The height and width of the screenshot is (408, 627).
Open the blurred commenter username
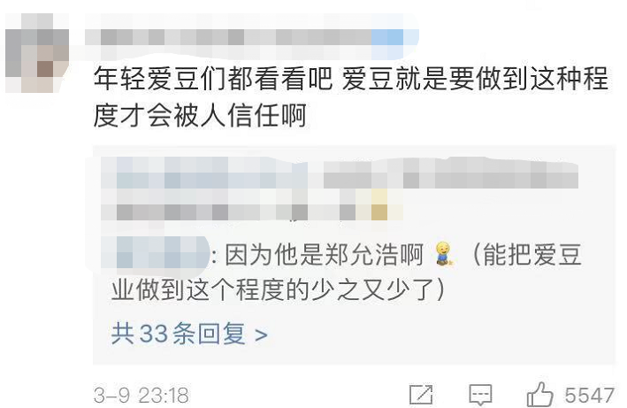click(x=228, y=37)
